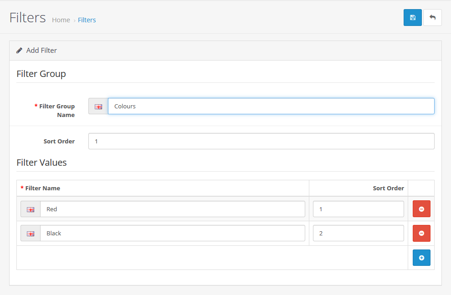Delete the Black filter value row
Screen dimensions: 451x295
point(421,233)
